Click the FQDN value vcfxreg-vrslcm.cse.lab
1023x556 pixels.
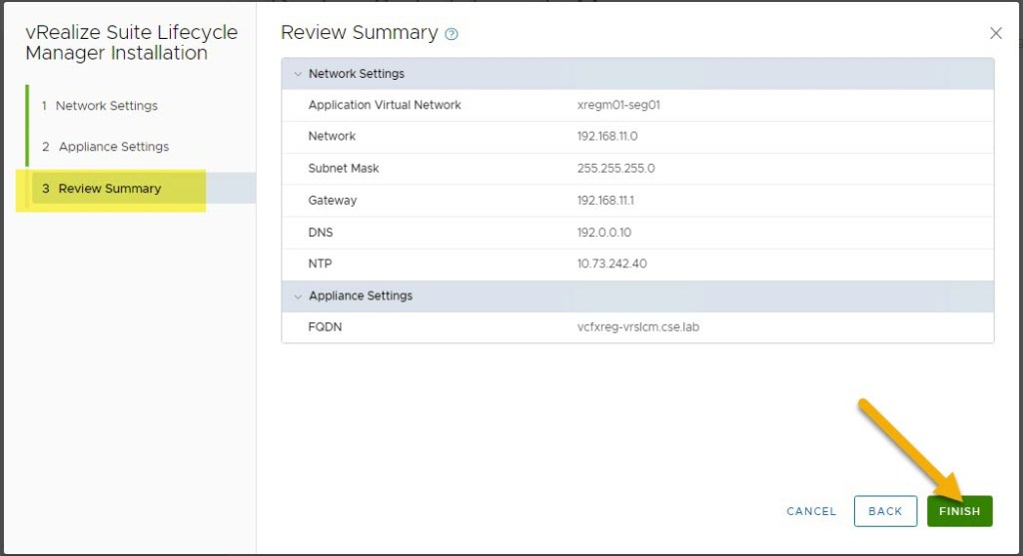point(637,327)
